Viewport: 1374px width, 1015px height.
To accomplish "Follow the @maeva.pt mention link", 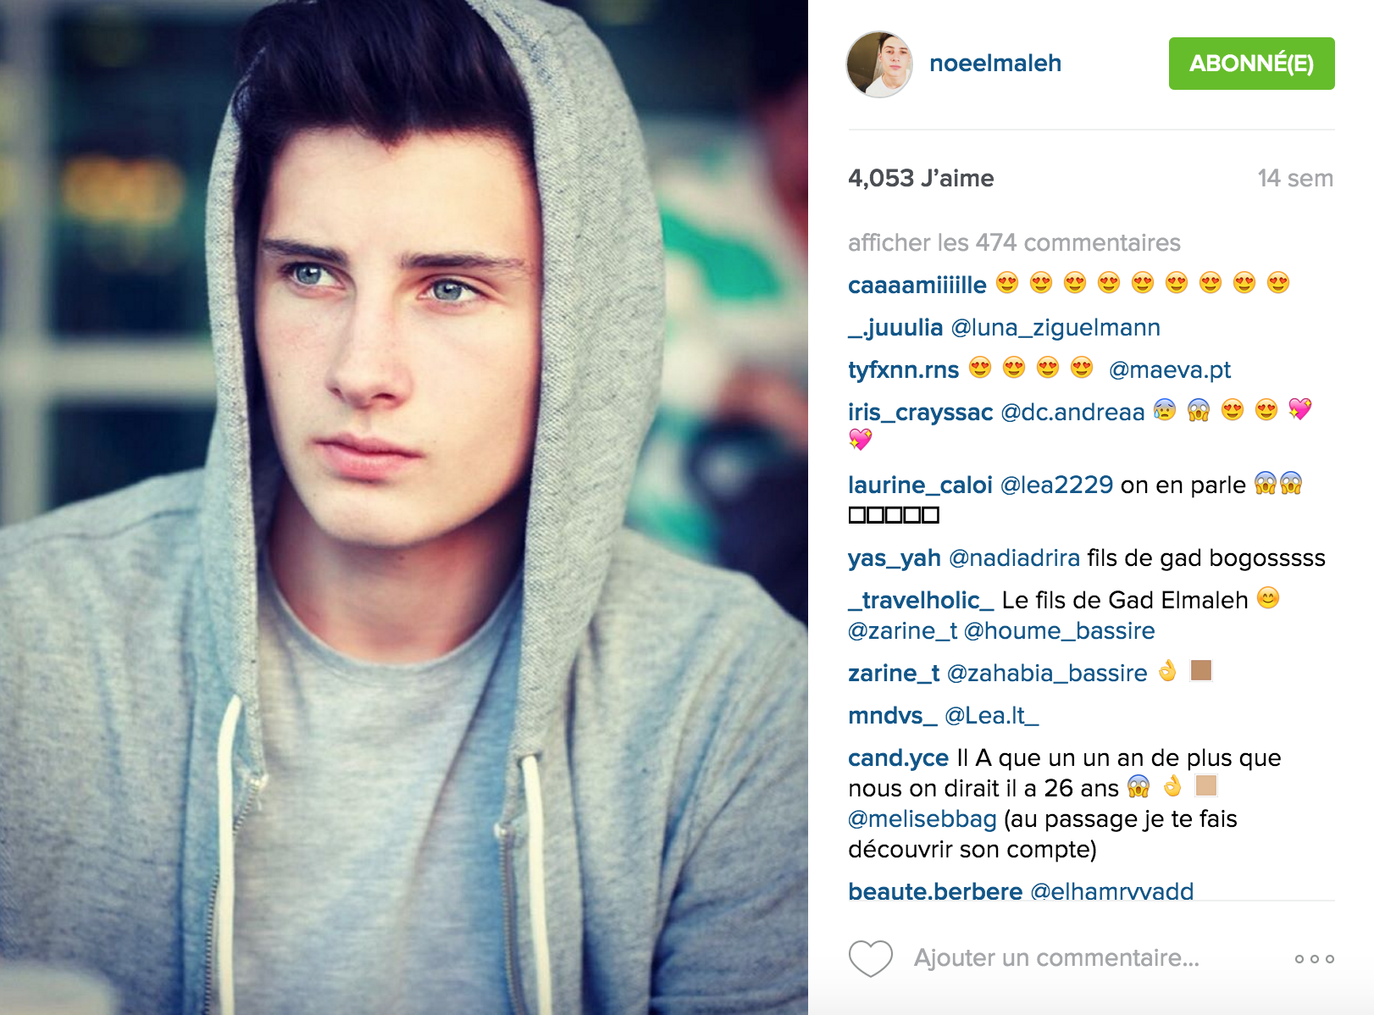I will (x=1170, y=370).
